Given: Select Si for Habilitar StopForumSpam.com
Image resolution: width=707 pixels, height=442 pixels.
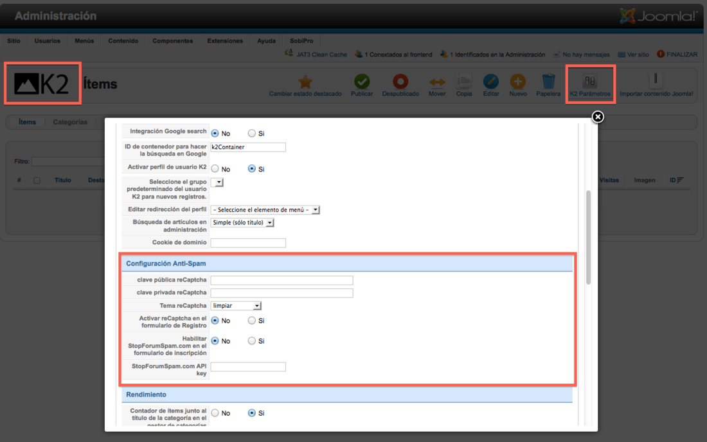Looking at the screenshot, I should coord(251,340).
